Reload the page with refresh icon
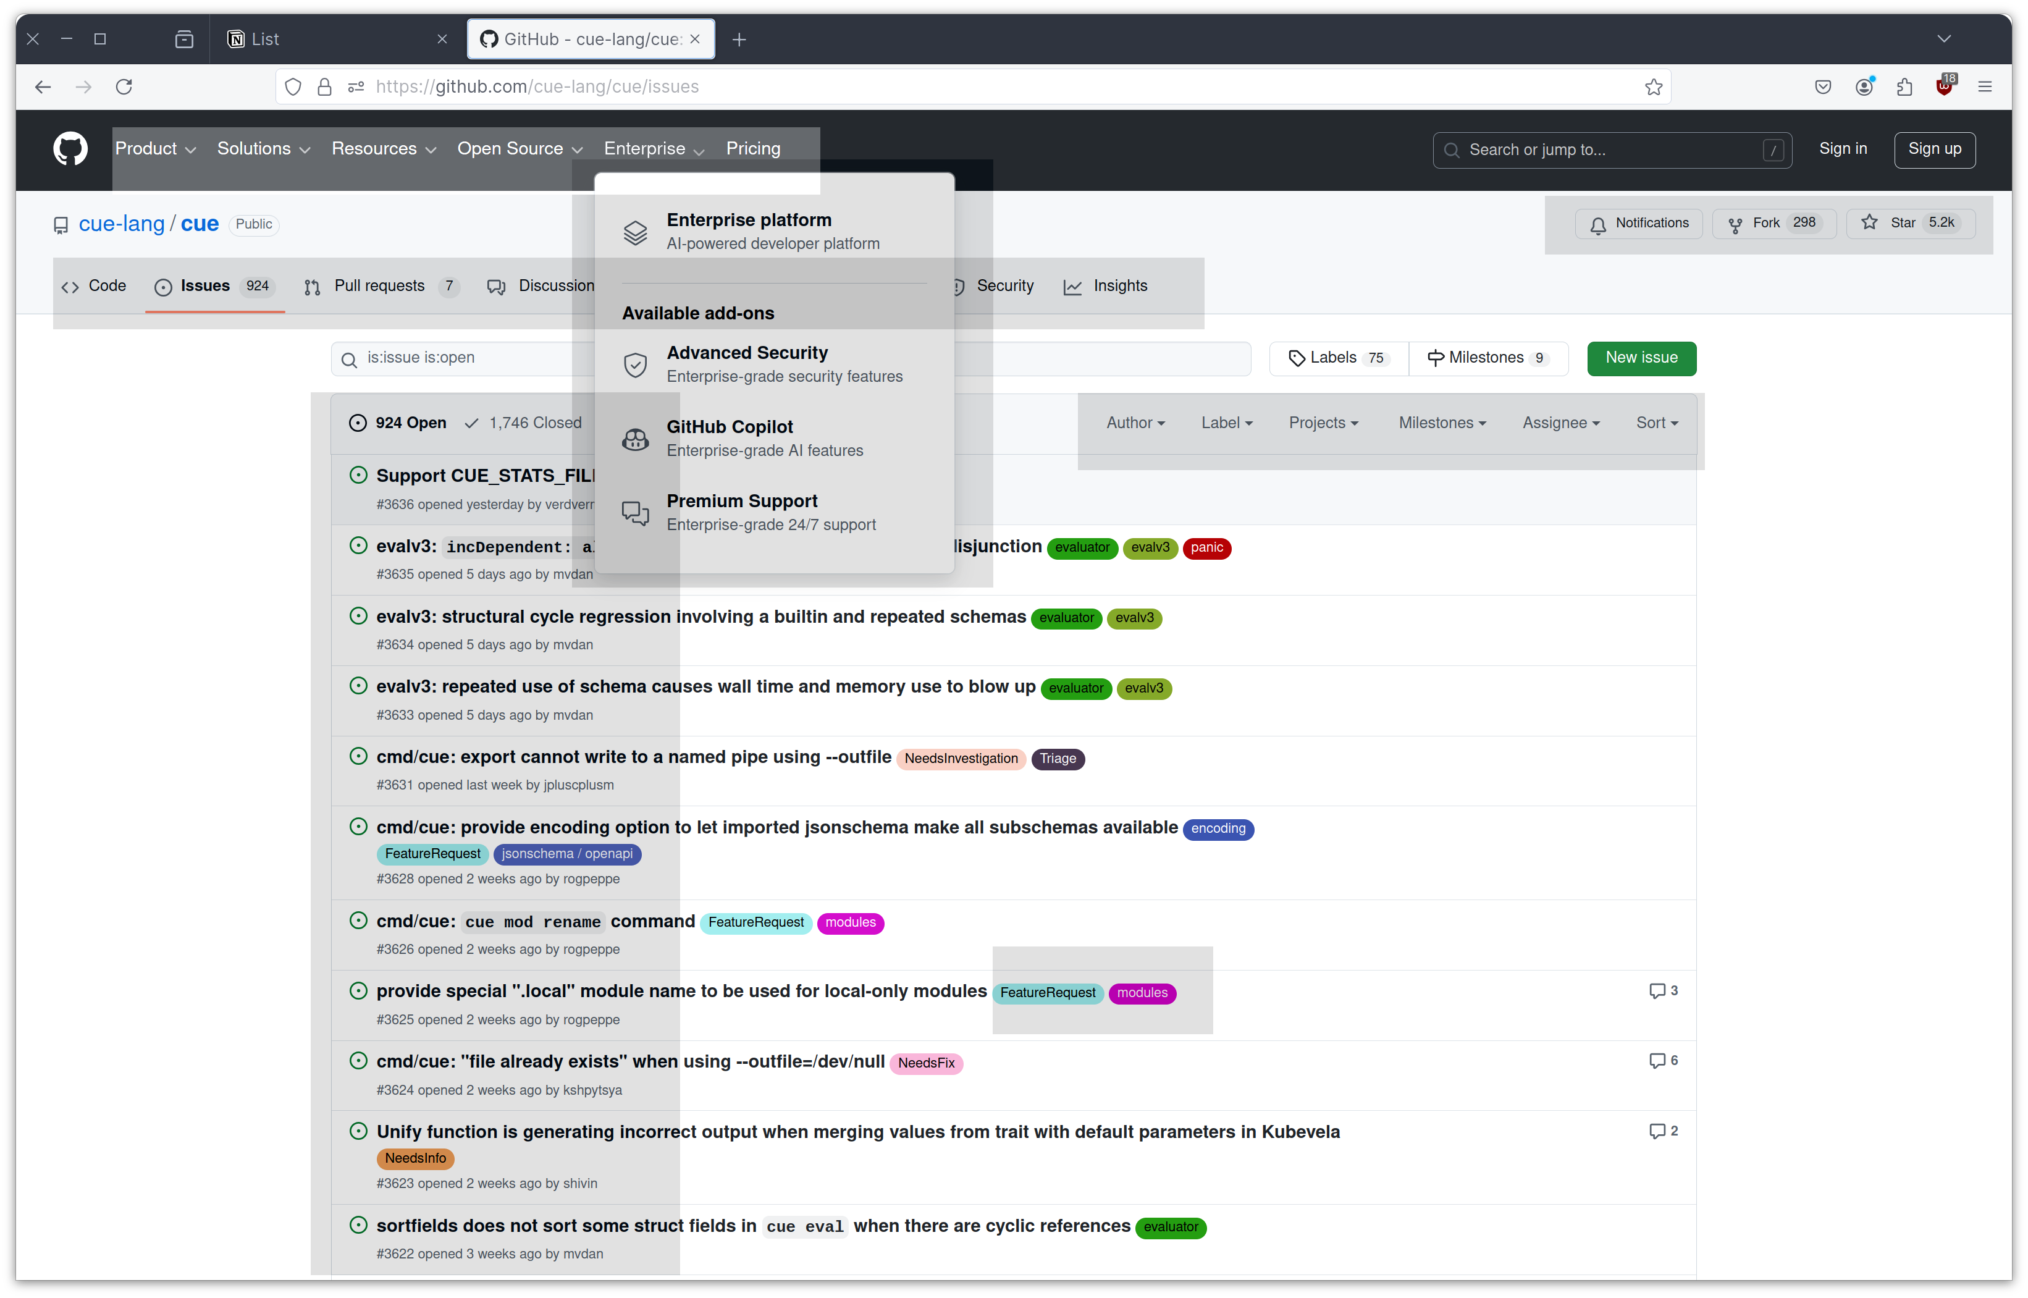The width and height of the screenshot is (2028, 1298). [124, 87]
